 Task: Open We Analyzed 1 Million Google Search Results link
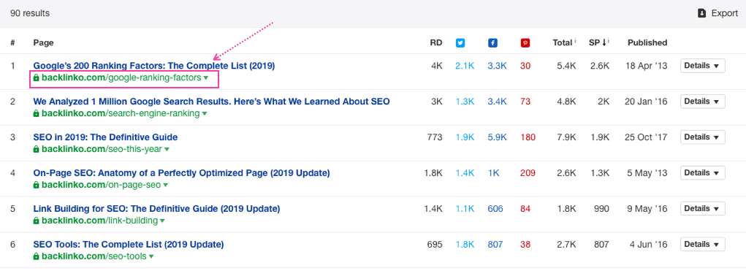point(211,102)
